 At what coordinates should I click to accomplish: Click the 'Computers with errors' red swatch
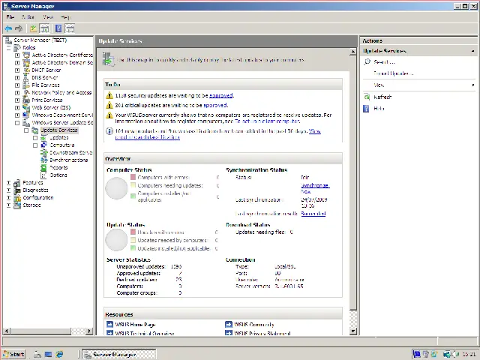click(133, 177)
